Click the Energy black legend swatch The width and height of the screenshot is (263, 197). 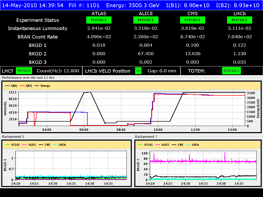[37, 86]
